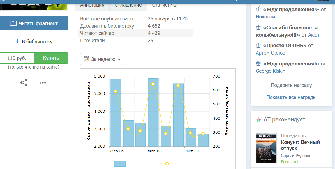Click the green Купить button

[x=51, y=58]
